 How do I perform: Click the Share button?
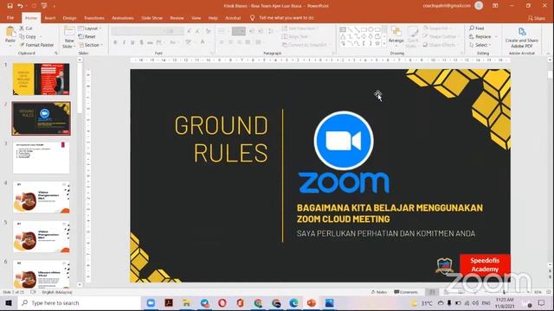[537, 18]
